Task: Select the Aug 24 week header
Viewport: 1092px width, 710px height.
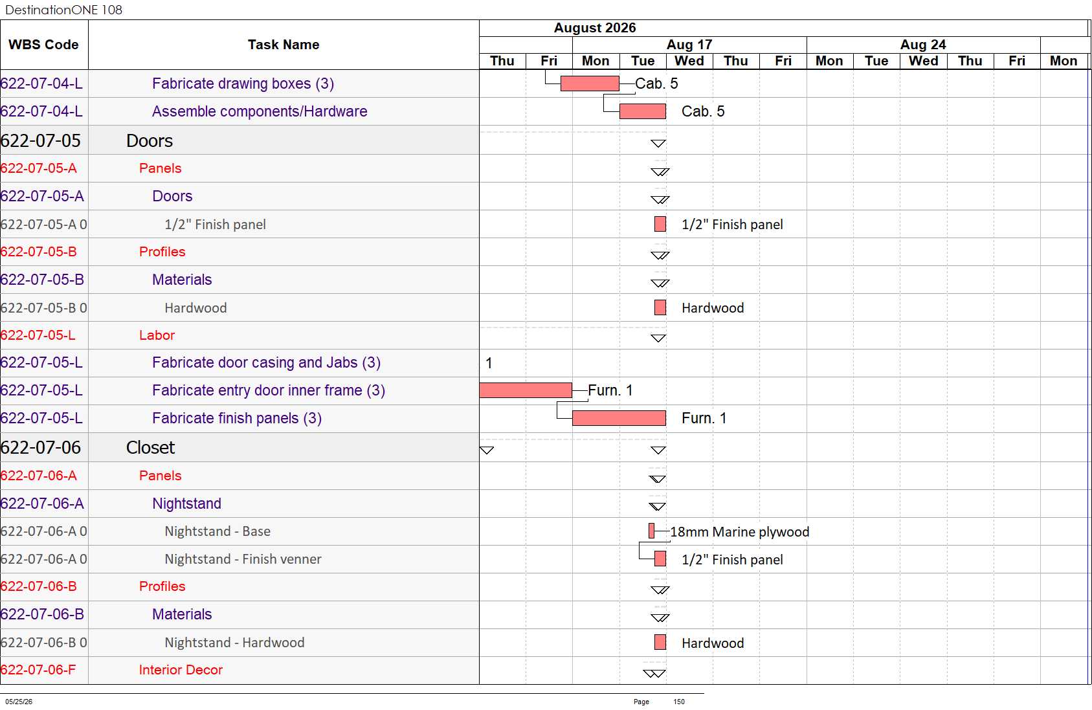Action: pyautogui.click(x=923, y=45)
